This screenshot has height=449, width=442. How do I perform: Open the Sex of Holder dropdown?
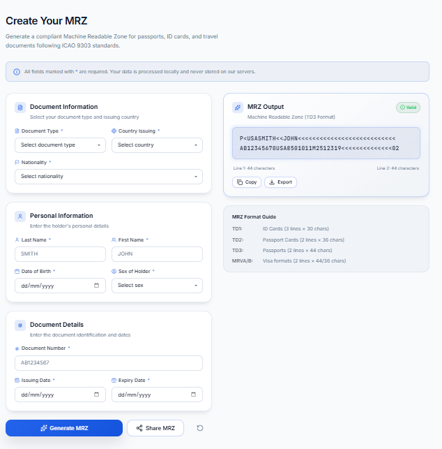pyautogui.click(x=157, y=285)
